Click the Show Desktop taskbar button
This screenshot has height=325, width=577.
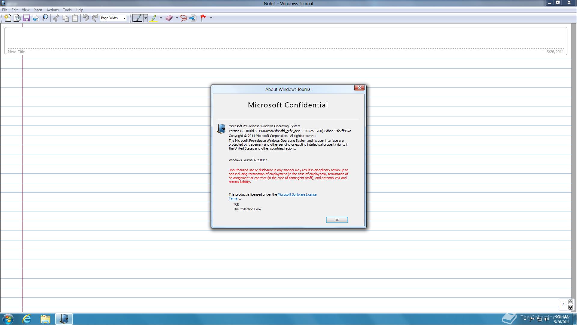point(575,319)
